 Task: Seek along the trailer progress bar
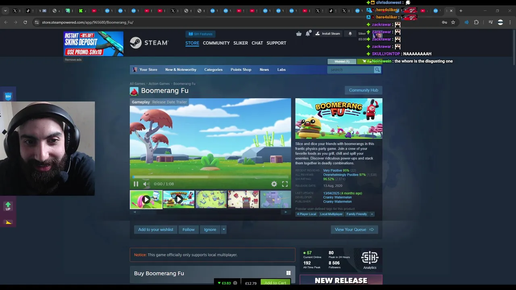[x=210, y=177]
